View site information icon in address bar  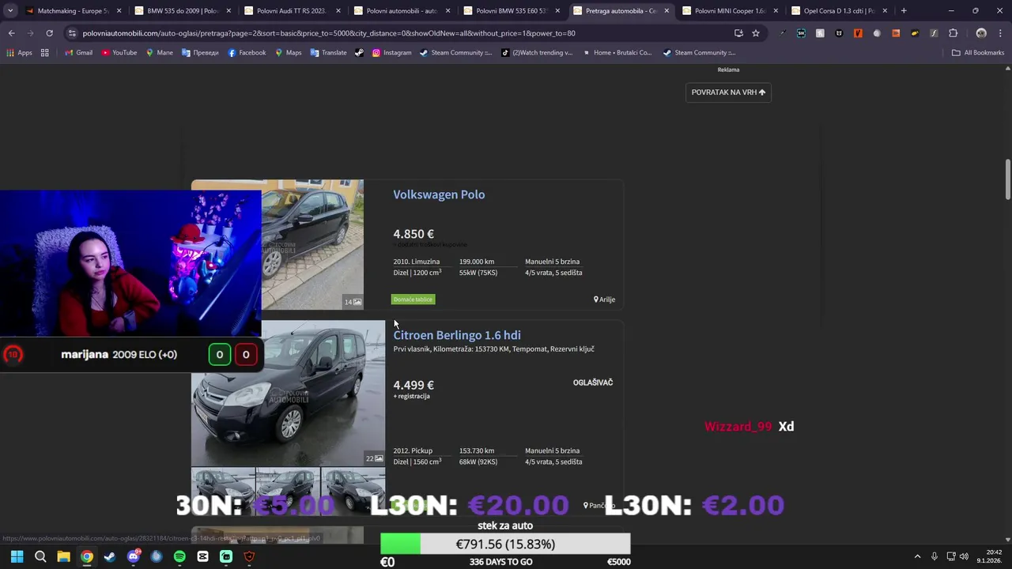coord(72,33)
